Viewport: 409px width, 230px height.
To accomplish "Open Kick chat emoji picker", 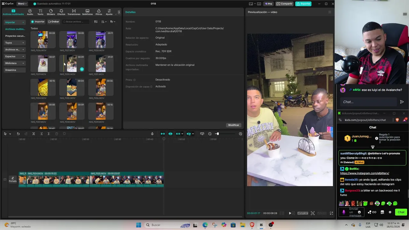I will coord(359,212).
